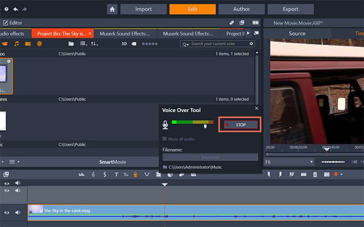
Task: Go to the Home screen icon
Action: click(112, 9)
